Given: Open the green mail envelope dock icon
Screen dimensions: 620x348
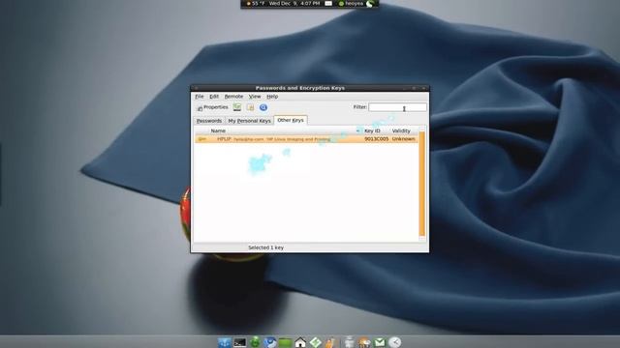Looking at the screenshot, I should pos(380,342).
